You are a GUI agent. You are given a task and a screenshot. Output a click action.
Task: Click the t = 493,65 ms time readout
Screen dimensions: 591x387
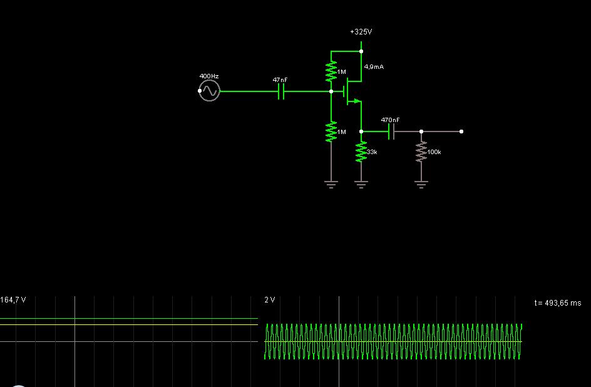558,302
